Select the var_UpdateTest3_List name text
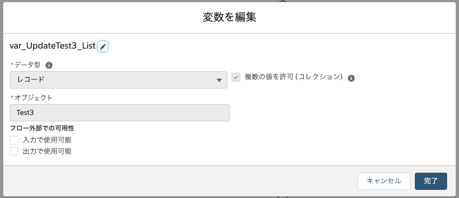Image resolution: width=459 pixels, height=198 pixels. click(x=53, y=46)
